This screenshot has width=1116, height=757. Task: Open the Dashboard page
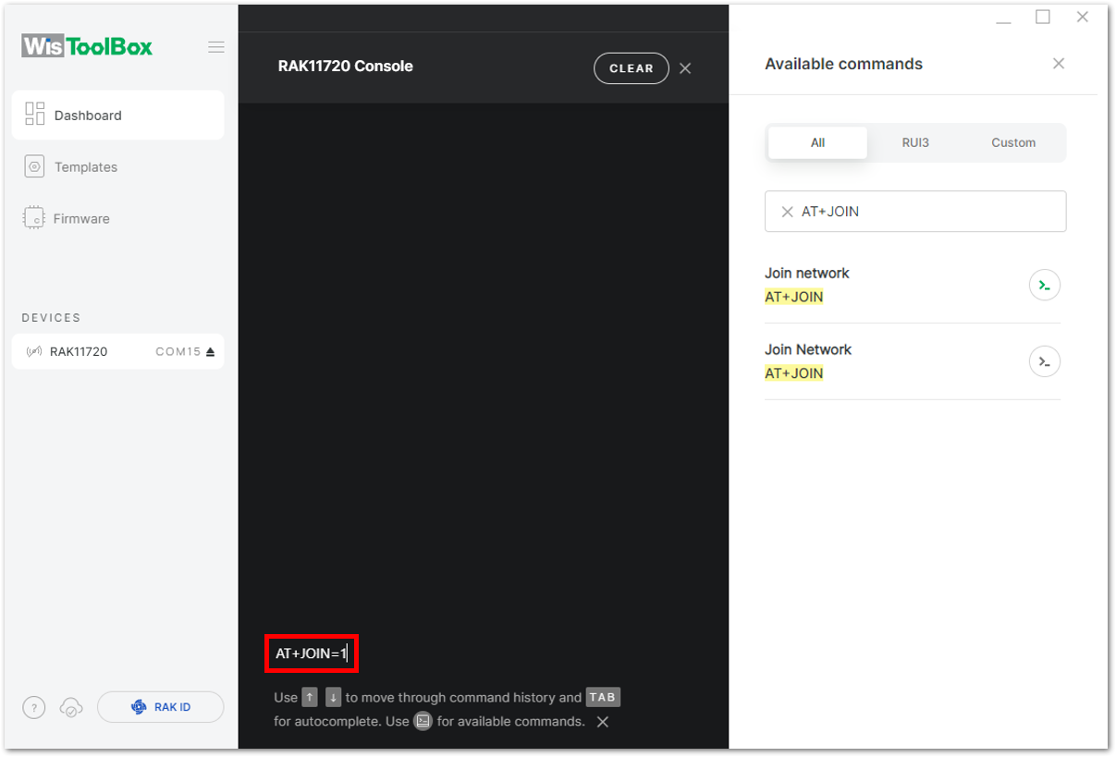[x=117, y=116]
